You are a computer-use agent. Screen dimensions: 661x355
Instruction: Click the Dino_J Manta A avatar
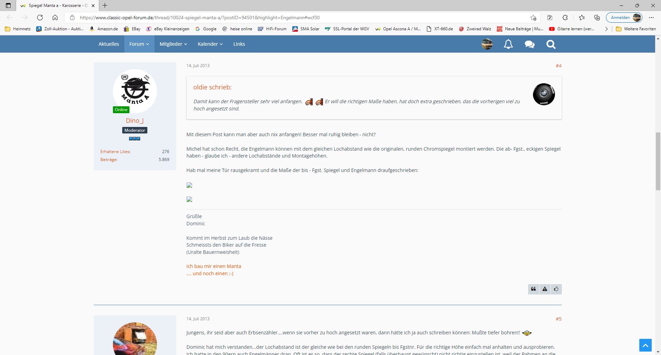click(x=135, y=91)
